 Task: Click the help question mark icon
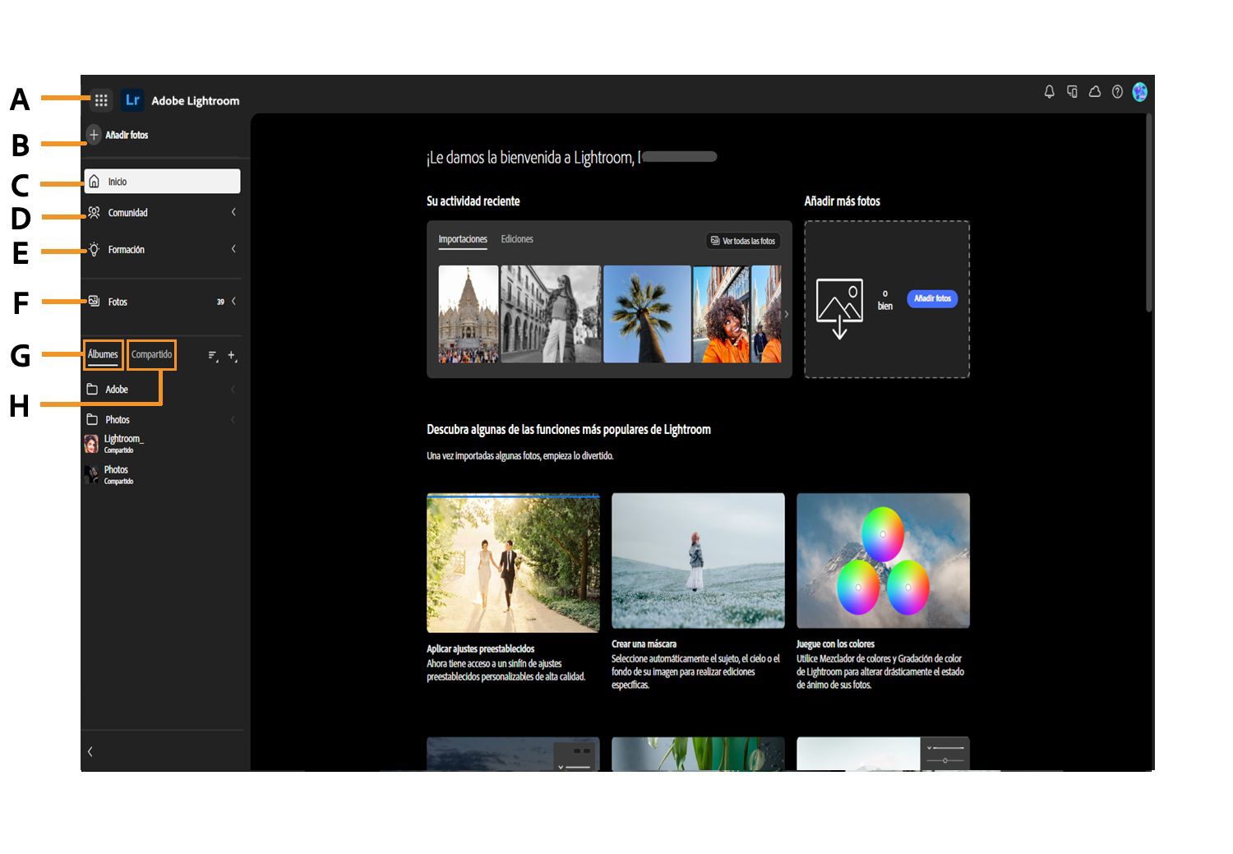[1117, 92]
